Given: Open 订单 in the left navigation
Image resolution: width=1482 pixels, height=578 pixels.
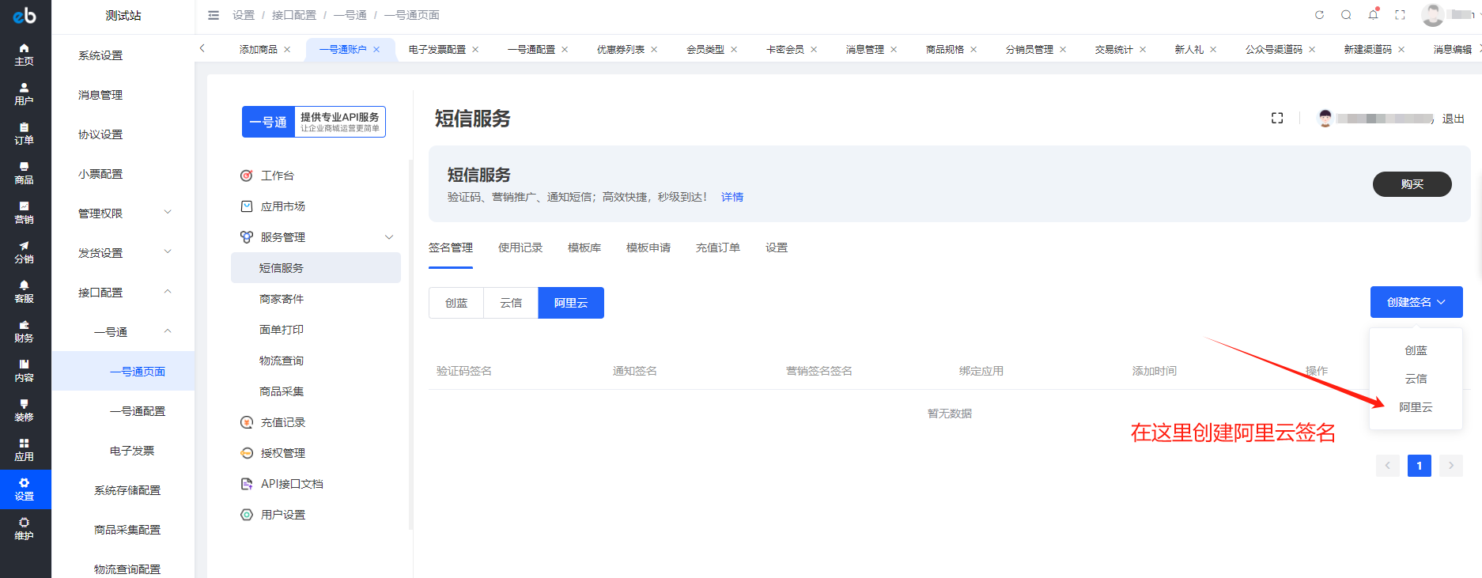Looking at the screenshot, I should click(24, 134).
